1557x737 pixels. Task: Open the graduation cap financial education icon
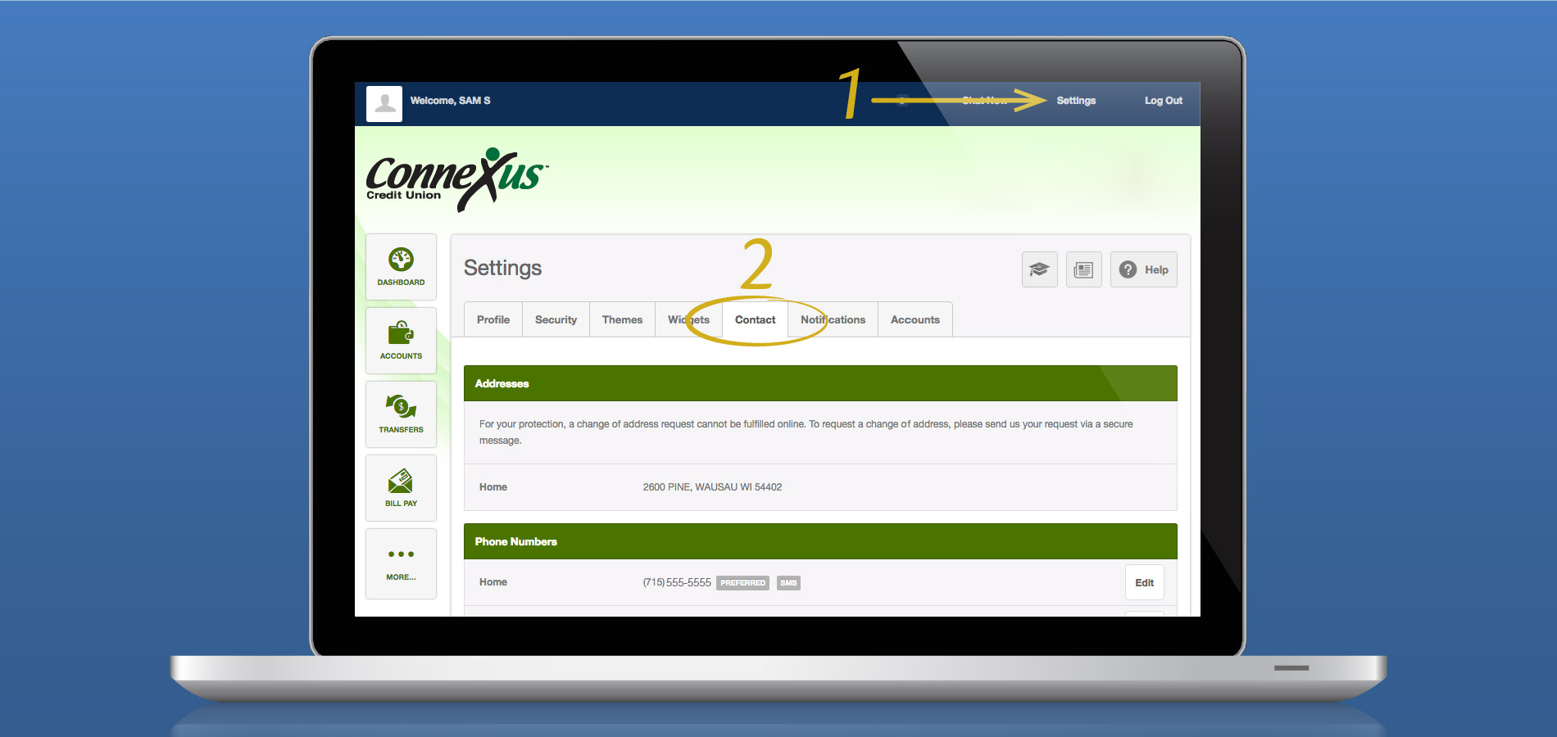pyautogui.click(x=1038, y=269)
